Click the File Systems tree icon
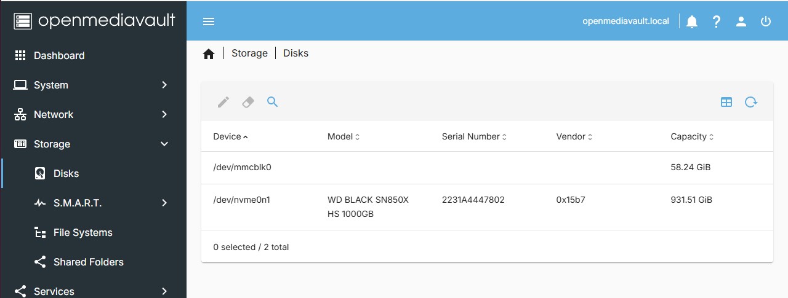The width and height of the screenshot is (788, 298). (40, 232)
